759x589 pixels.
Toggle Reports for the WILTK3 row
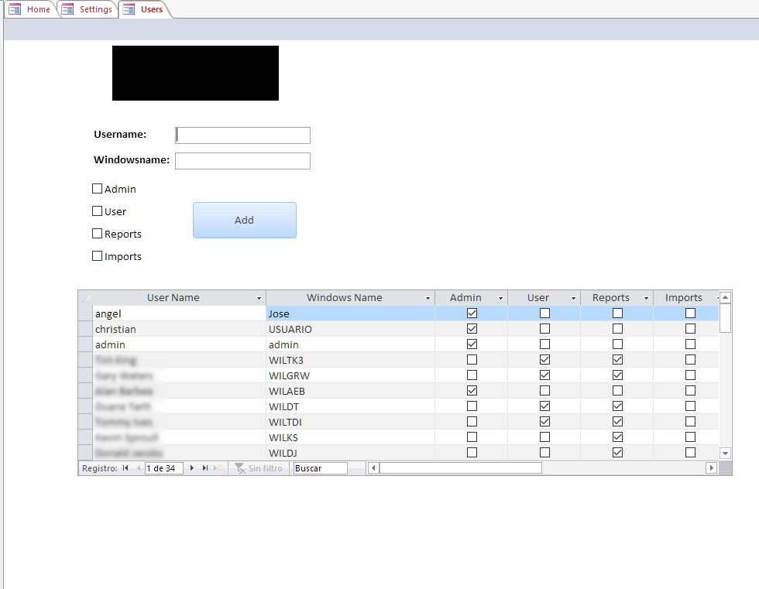(x=618, y=360)
